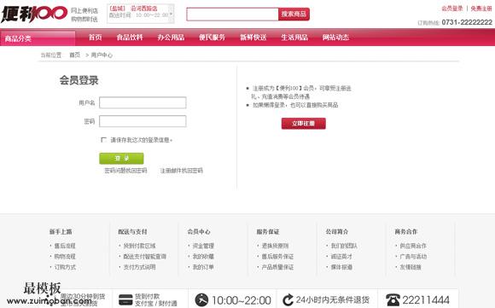
Task: Expand the 商品分类 category menu
Action: (x=38, y=38)
